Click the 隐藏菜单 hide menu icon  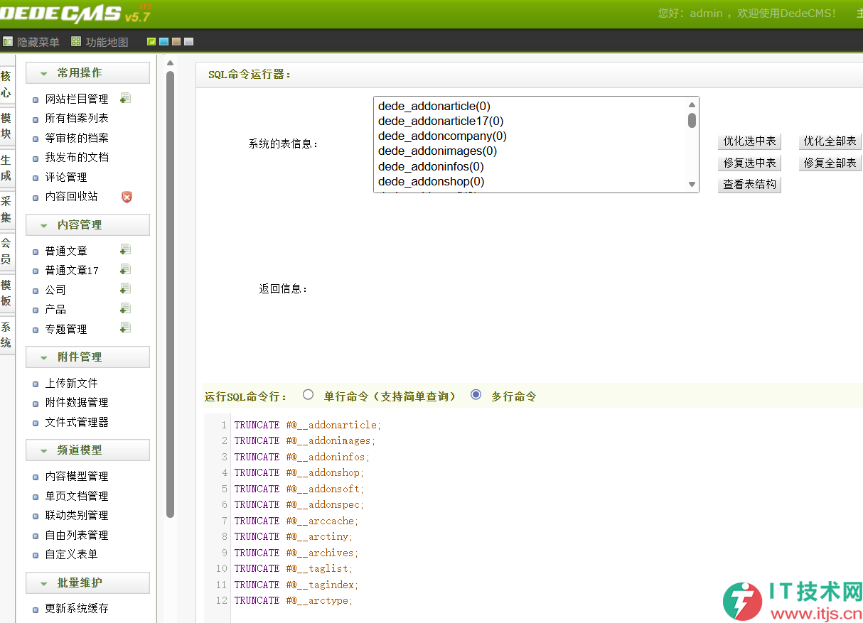coord(8,42)
